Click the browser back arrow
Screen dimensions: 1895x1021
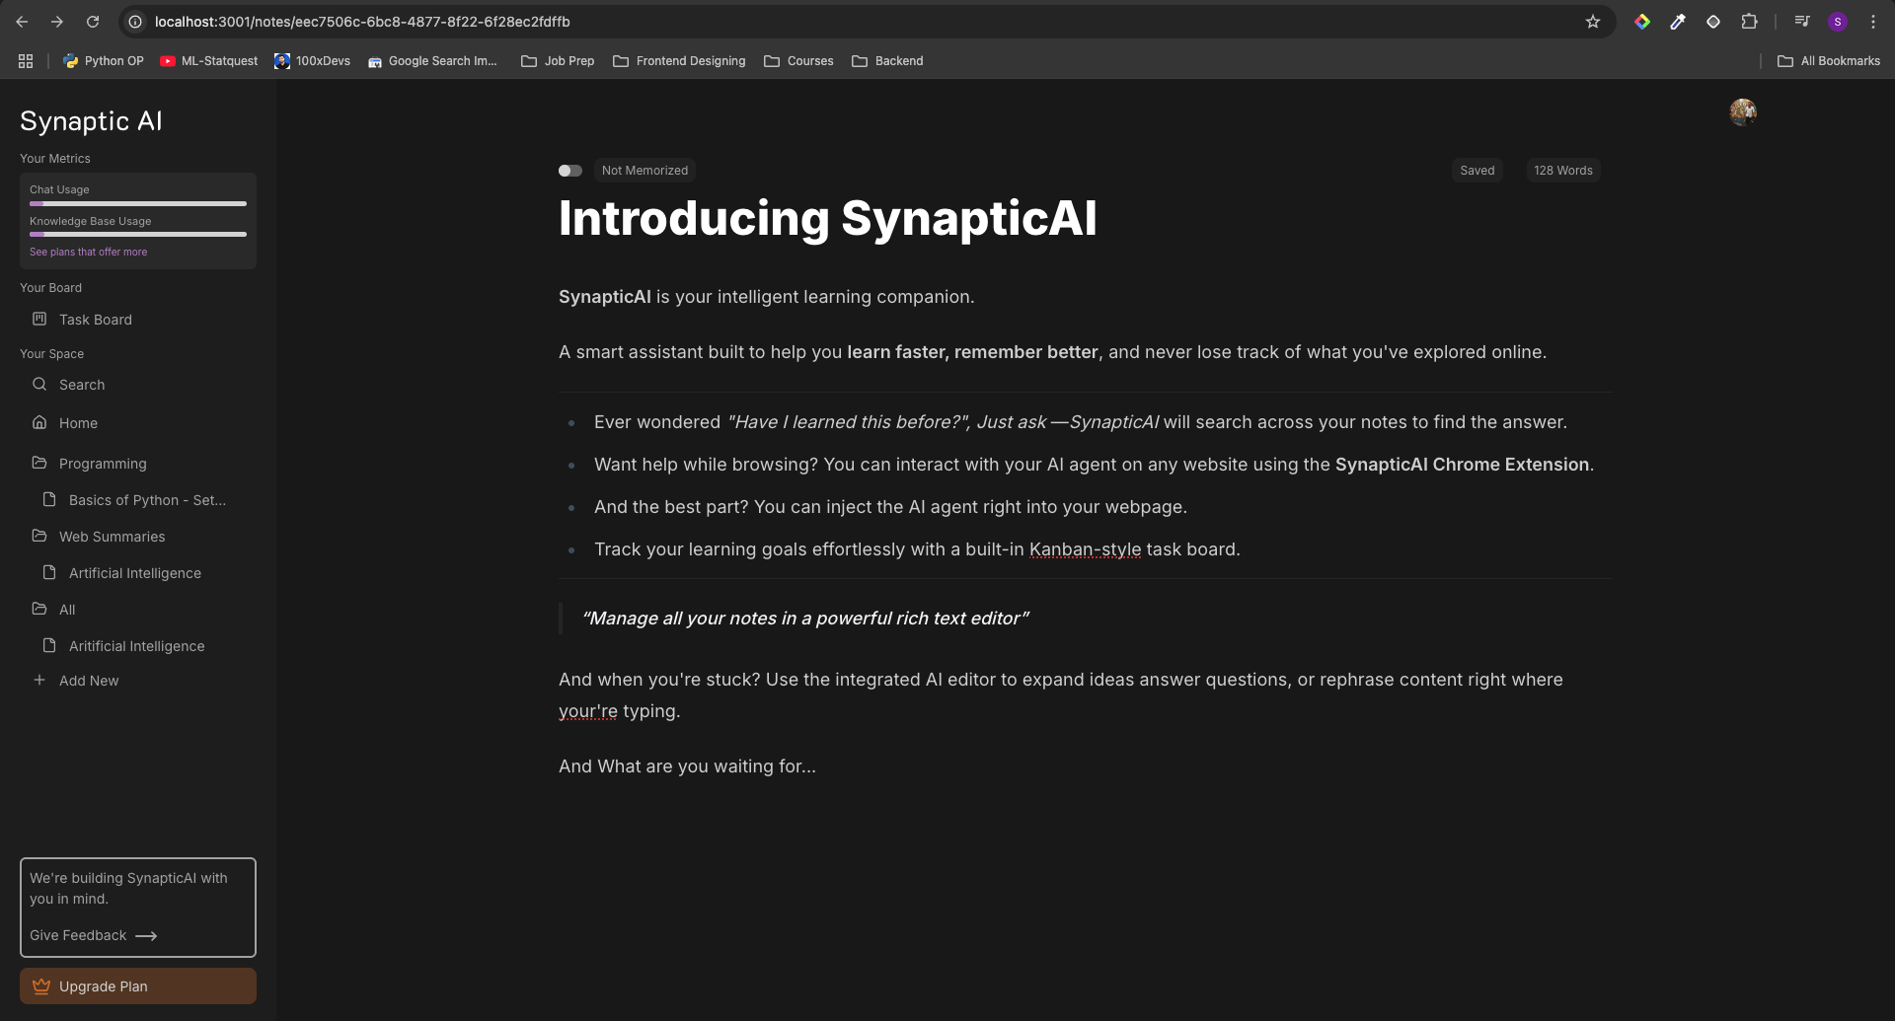tap(22, 22)
